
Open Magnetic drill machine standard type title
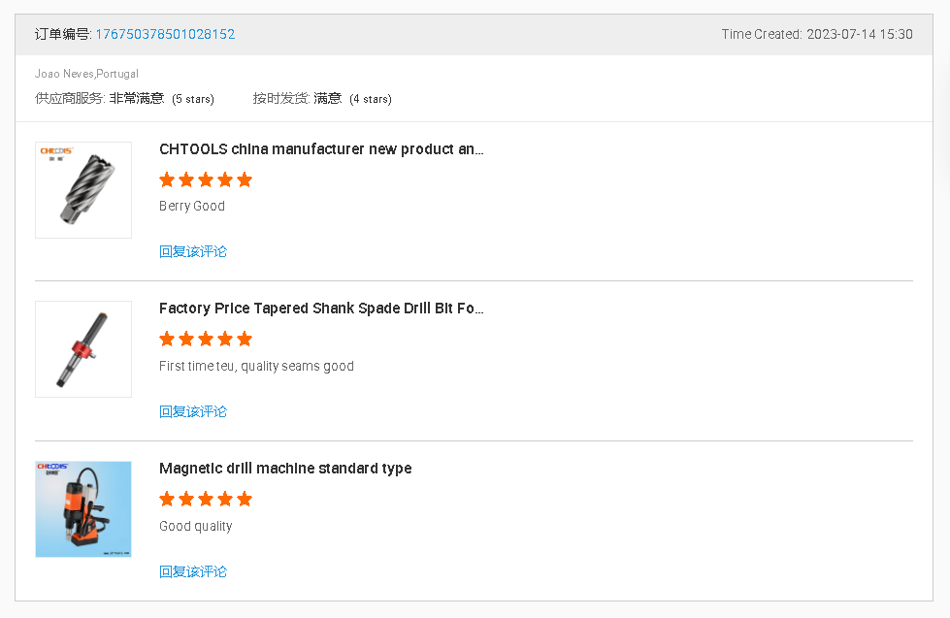tap(285, 469)
